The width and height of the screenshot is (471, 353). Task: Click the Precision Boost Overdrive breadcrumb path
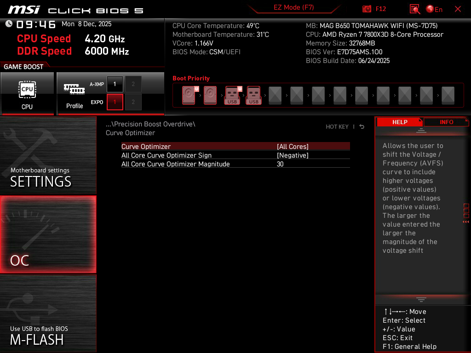[x=150, y=124]
